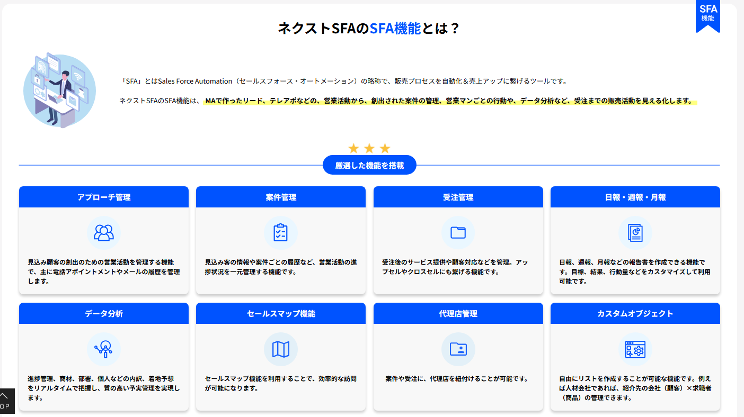The height and width of the screenshot is (417, 744).
Task: Click the salesperson illustration image
Action: coord(59,90)
